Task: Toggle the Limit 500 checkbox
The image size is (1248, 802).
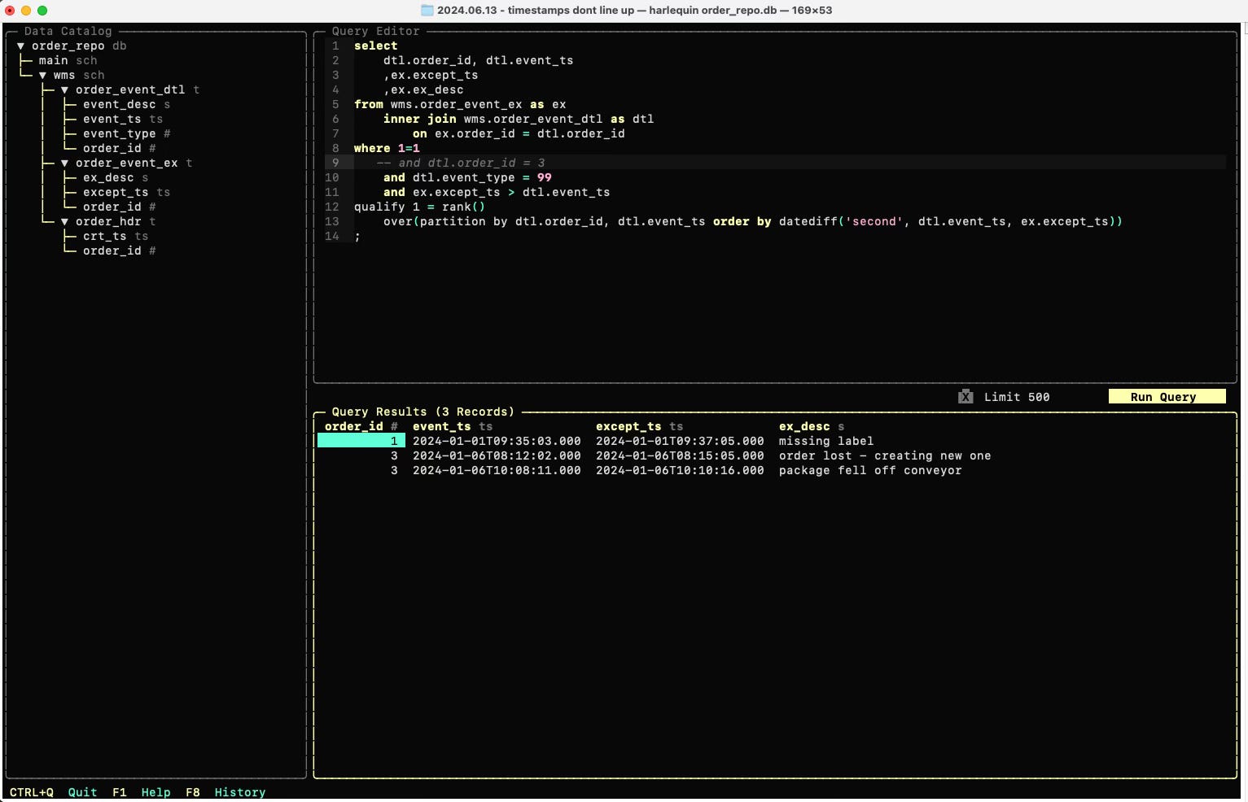Action: tap(966, 397)
